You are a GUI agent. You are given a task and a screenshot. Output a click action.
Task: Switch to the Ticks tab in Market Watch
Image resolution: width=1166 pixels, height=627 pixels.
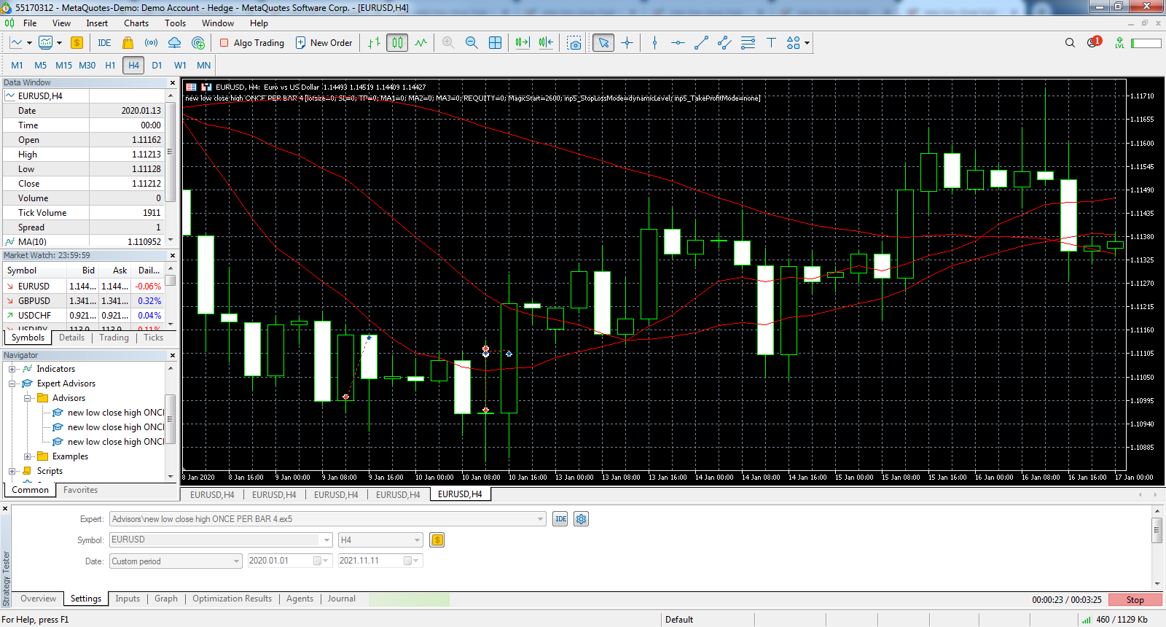click(153, 338)
